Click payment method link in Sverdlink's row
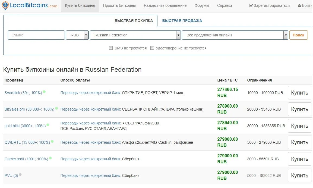The image size is (313, 188). click(91, 93)
